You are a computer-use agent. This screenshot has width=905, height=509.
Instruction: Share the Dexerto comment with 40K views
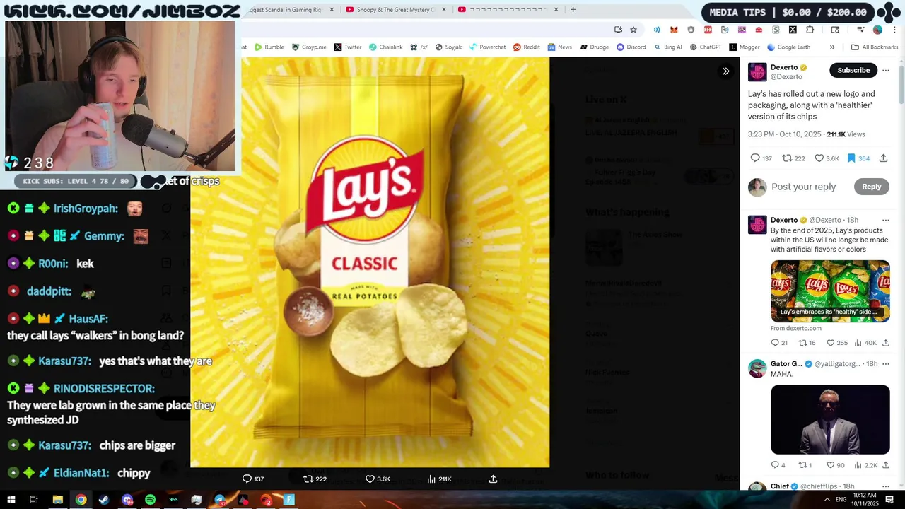click(885, 343)
